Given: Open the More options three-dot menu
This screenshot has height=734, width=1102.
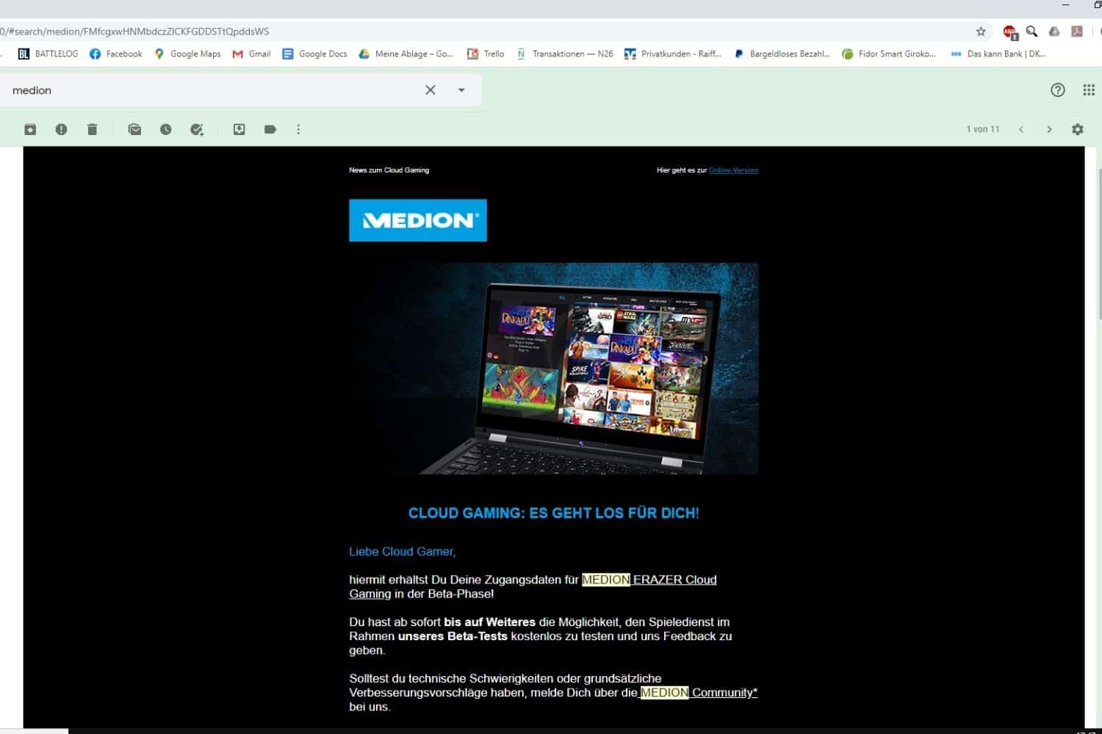Looking at the screenshot, I should click(298, 129).
